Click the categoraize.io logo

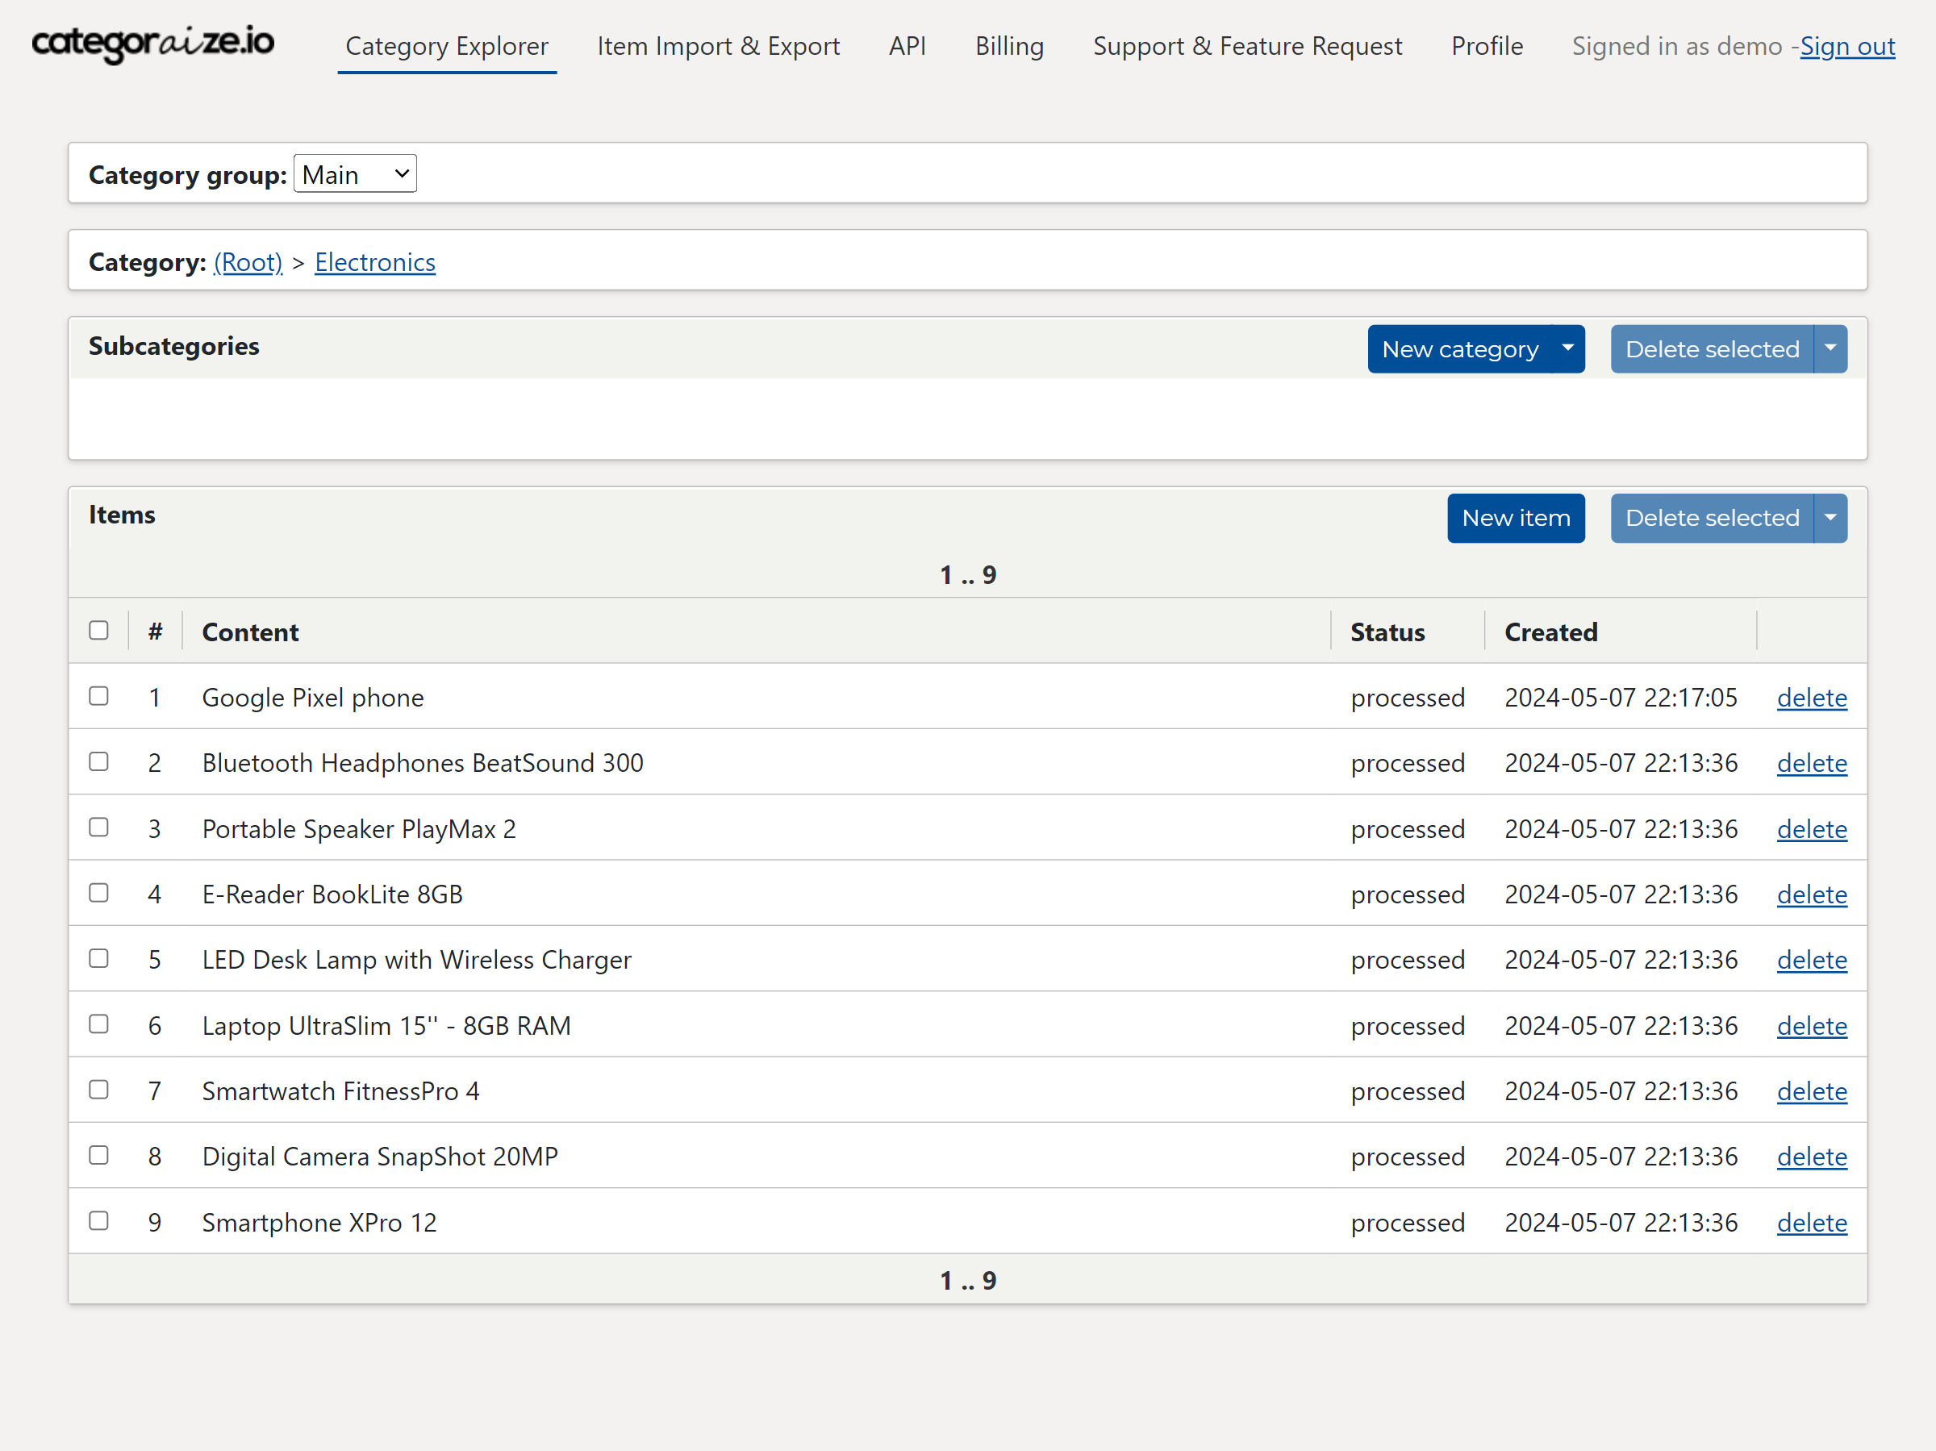153,44
